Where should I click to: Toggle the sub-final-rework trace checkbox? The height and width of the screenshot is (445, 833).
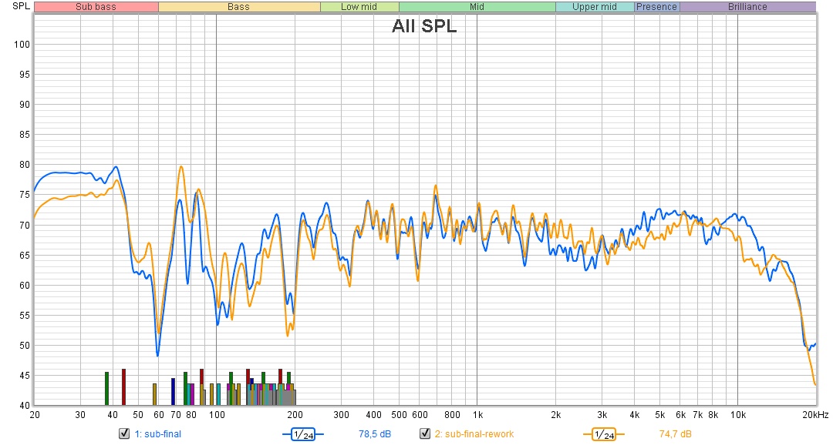[424, 434]
